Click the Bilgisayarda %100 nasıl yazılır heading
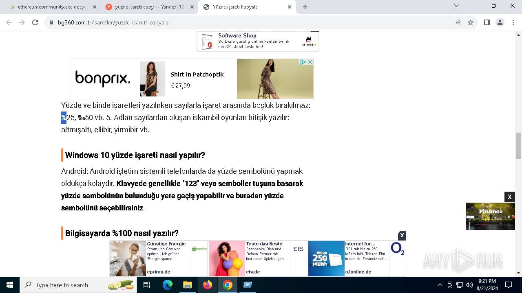The height and width of the screenshot is (293, 522). pos(122,233)
